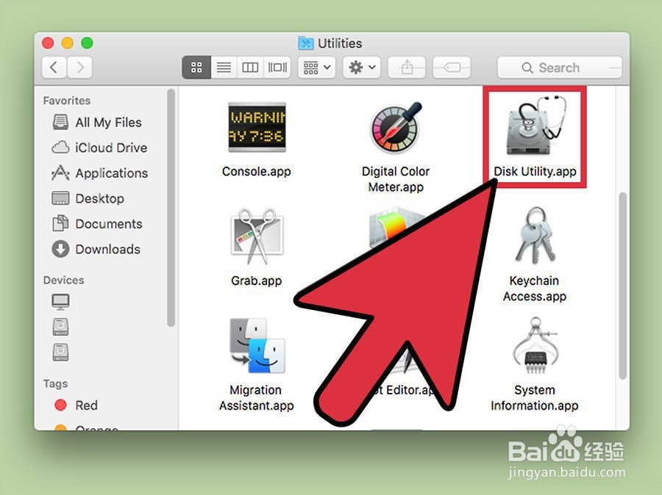The width and height of the screenshot is (662, 495).
Task: Open the Disk Utility.app icon
Action: (x=535, y=126)
